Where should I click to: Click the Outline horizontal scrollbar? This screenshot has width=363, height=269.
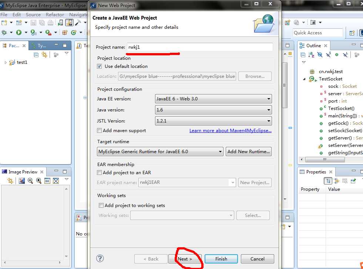click(325, 159)
